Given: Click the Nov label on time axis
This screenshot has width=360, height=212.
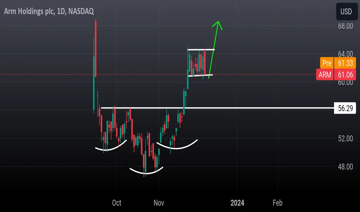Looking at the screenshot, I should (159, 203).
